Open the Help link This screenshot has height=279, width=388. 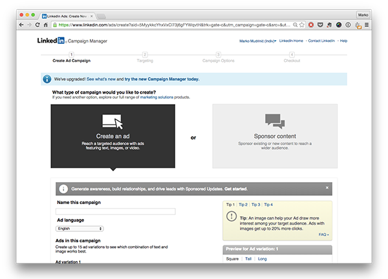click(x=343, y=41)
